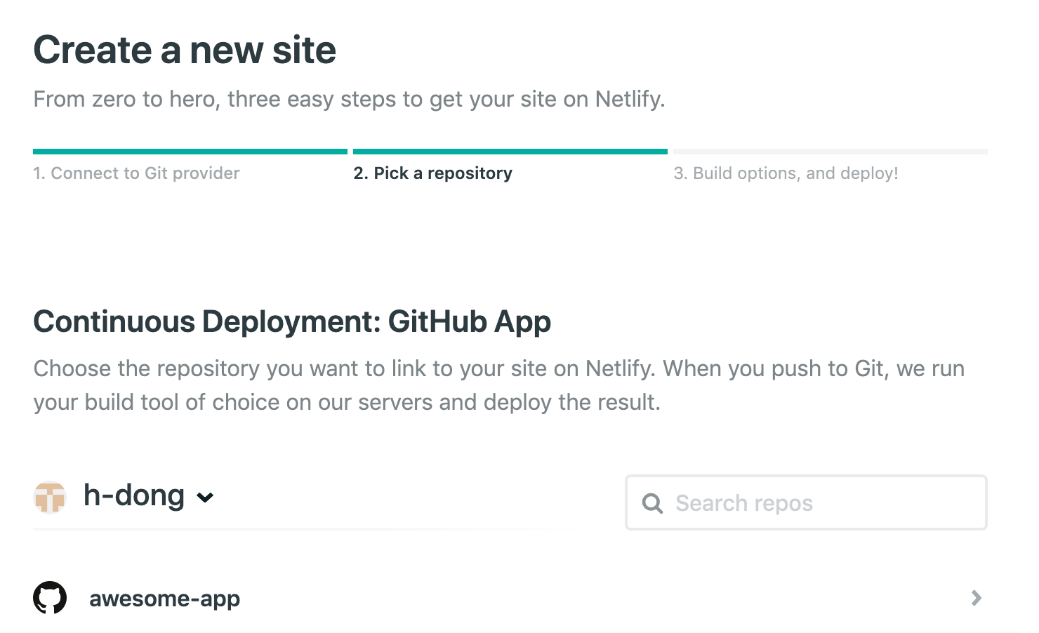Click the Create a new site heading

click(185, 51)
